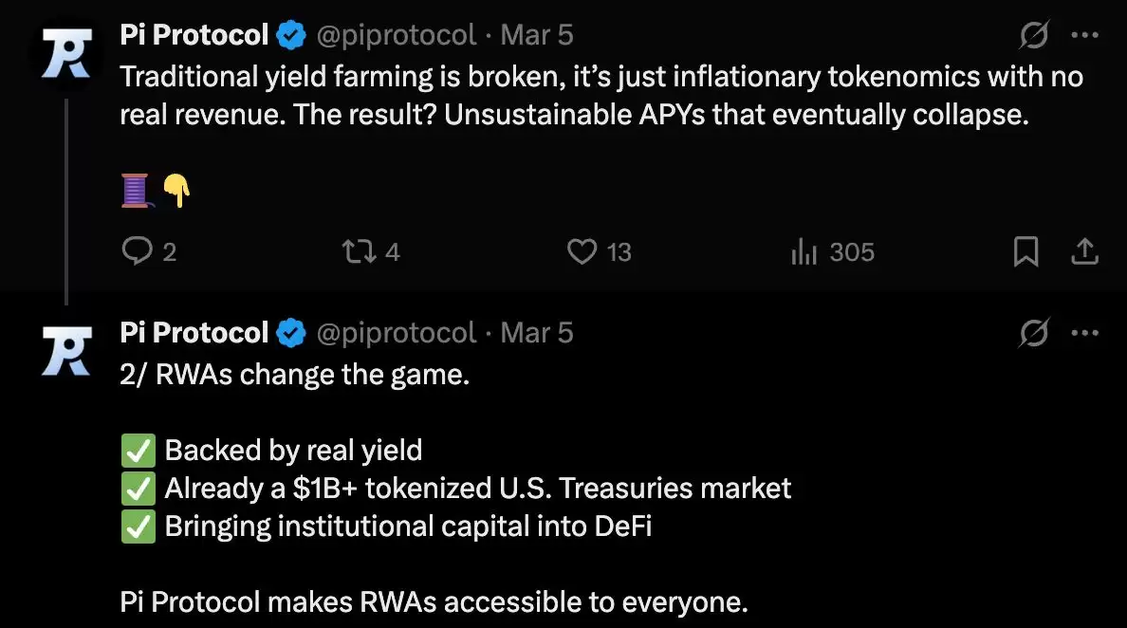Reply to the first yield farming tweet
This screenshot has width=1127, height=628.
click(139, 251)
